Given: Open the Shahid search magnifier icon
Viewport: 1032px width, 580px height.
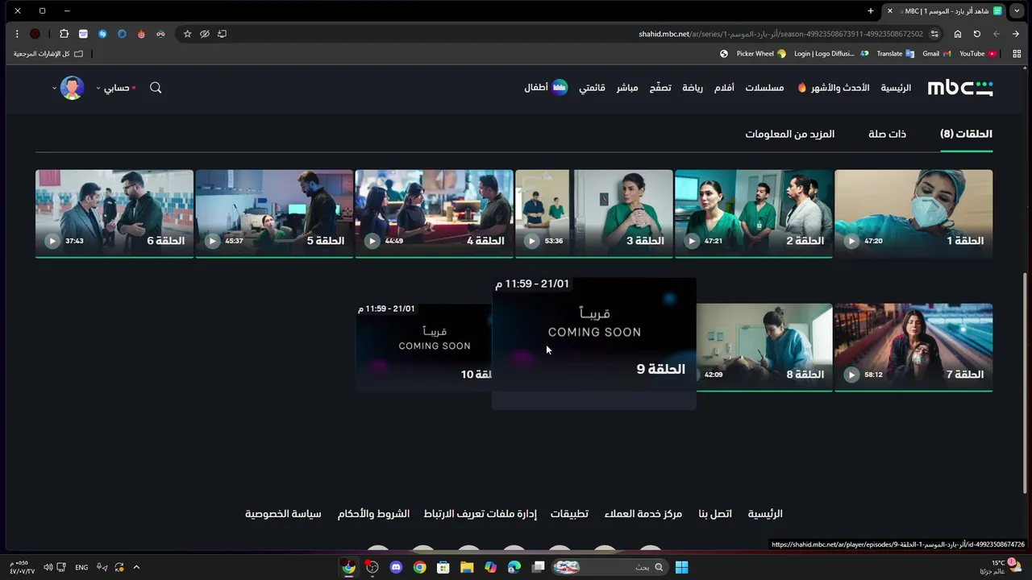Looking at the screenshot, I should coord(156,88).
